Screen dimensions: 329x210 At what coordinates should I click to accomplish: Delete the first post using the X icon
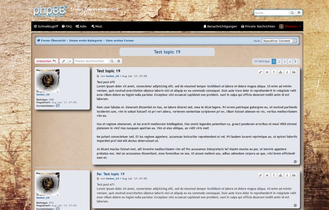pos(267,72)
